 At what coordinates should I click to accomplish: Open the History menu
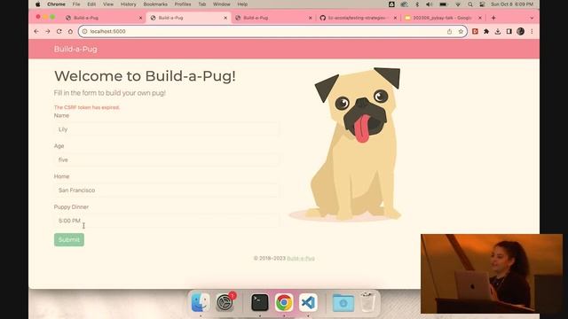[x=128, y=4]
